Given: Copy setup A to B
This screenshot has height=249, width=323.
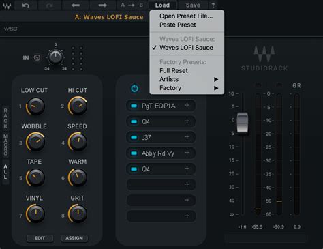Looking at the screenshot, I should (x=132, y=5).
